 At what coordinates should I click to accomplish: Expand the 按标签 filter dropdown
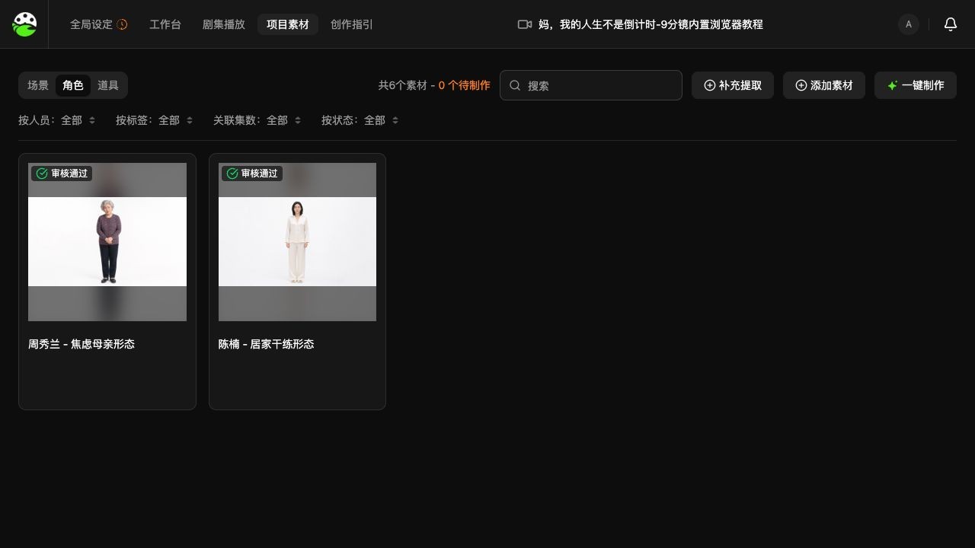[x=155, y=120]
